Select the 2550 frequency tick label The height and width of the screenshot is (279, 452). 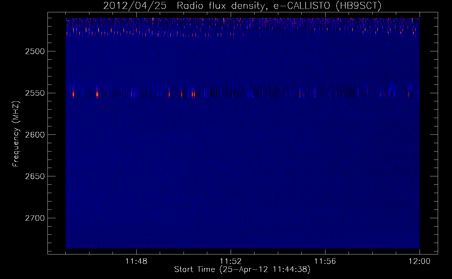click(x=35, y=93)
